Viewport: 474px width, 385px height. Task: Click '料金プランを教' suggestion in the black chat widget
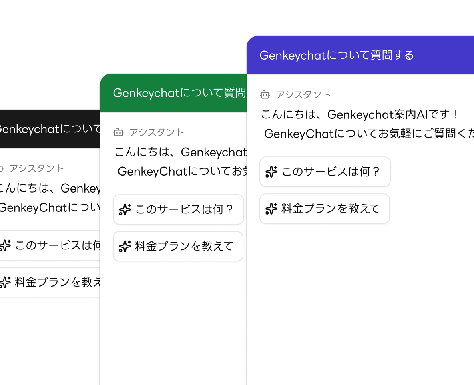[50, 282]
